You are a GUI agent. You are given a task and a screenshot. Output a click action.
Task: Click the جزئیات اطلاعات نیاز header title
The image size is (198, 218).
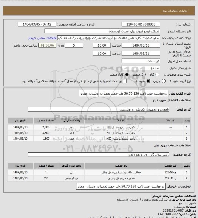[175, 11]
